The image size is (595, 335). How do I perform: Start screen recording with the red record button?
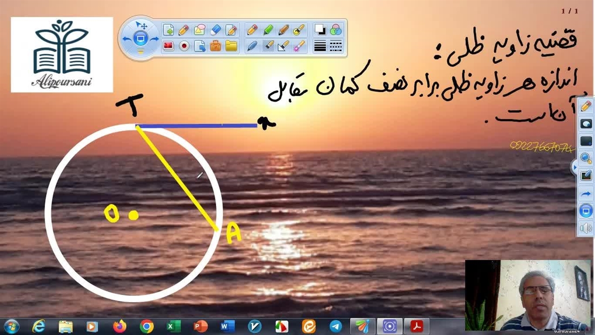(184, 46)
